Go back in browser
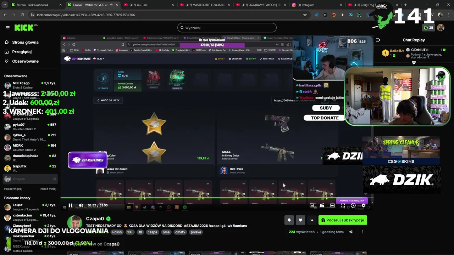 point(5,15)
